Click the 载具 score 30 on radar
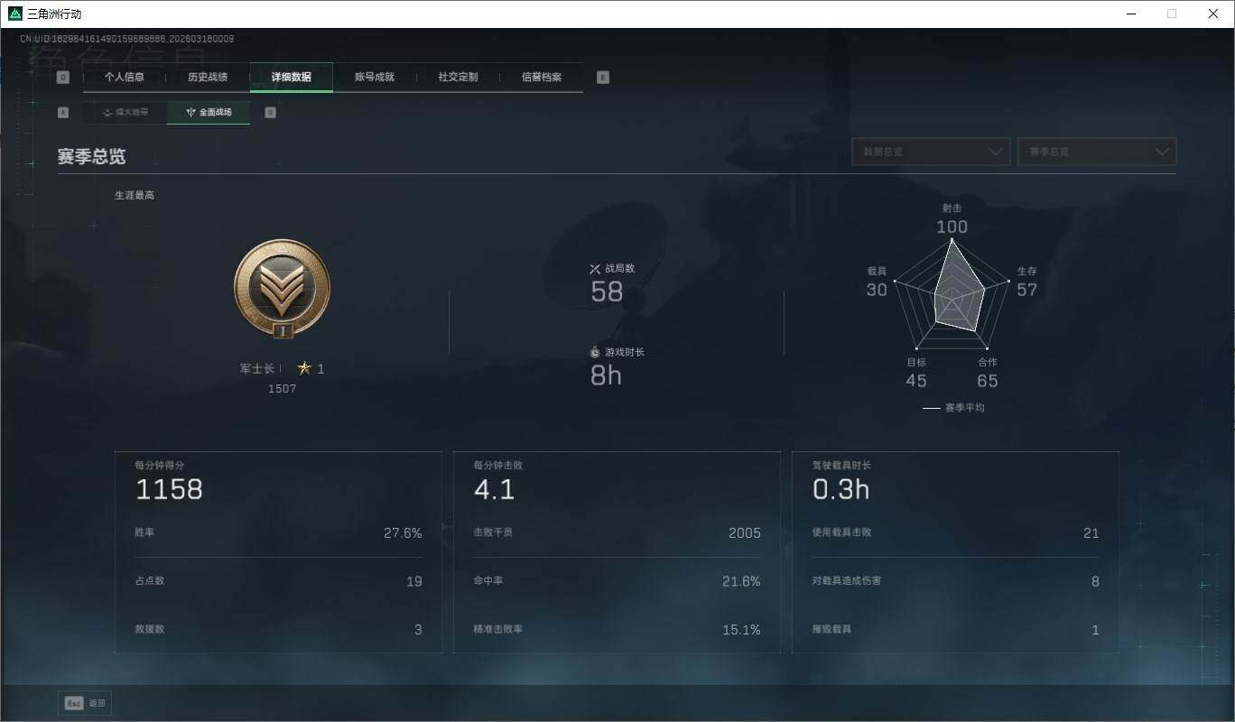This screenshot has height=722, width=1235. [877, 290]
